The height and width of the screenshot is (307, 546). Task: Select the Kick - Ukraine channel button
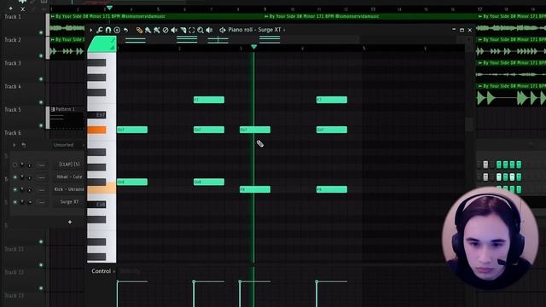click(69, 189)
